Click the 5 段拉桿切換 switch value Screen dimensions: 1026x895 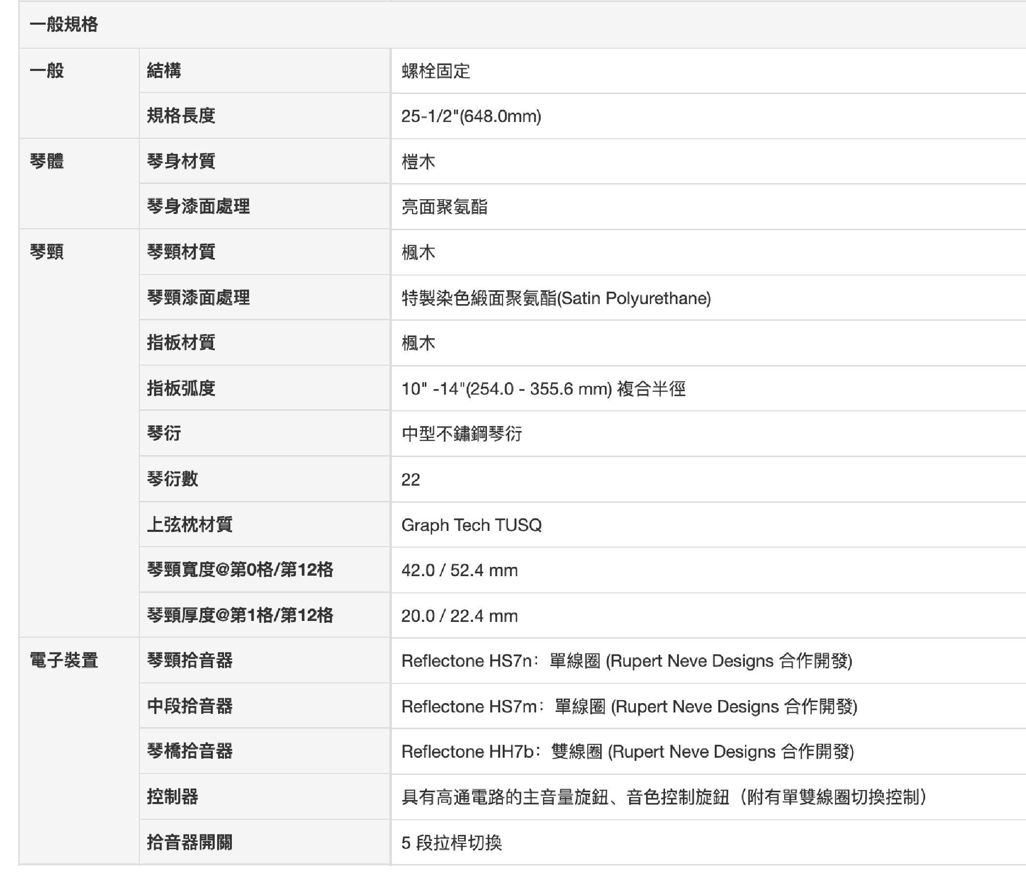451,842
